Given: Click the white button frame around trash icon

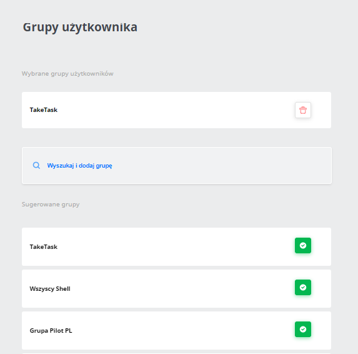Looking at the screenshot, I should (x=303, y=110).
